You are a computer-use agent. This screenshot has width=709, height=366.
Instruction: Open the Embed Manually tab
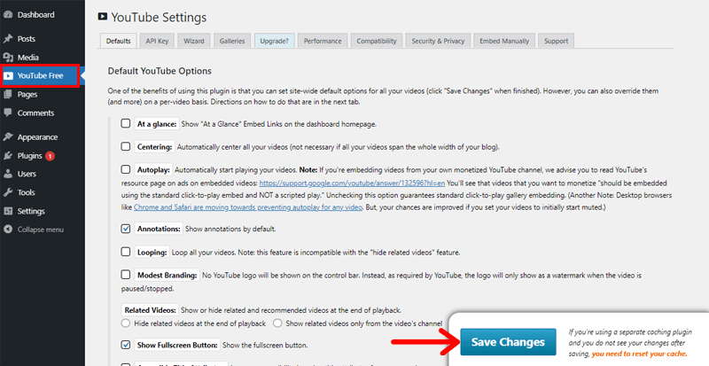coord(504,41)
